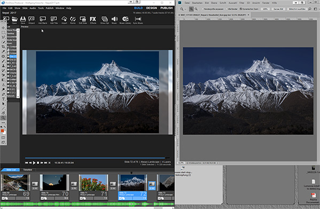Select the Crop tool in left toolbox
The width and height of the screenshot is (320, 209).
tap(3, 47)
